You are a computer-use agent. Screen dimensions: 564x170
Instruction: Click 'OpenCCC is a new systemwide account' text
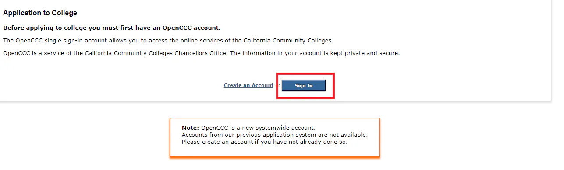[x=258, y=128]
